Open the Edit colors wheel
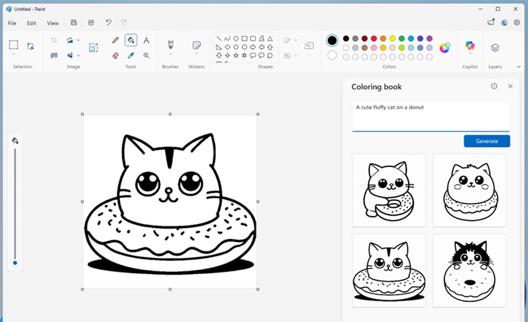The image size is (528, 322). pyautogui.click(x=445, y=47)
